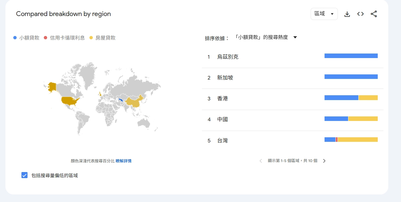Click the next-page arrow for regions
Image resolution: width=401 pixels, height=202 pixels.
pos(324,161)
